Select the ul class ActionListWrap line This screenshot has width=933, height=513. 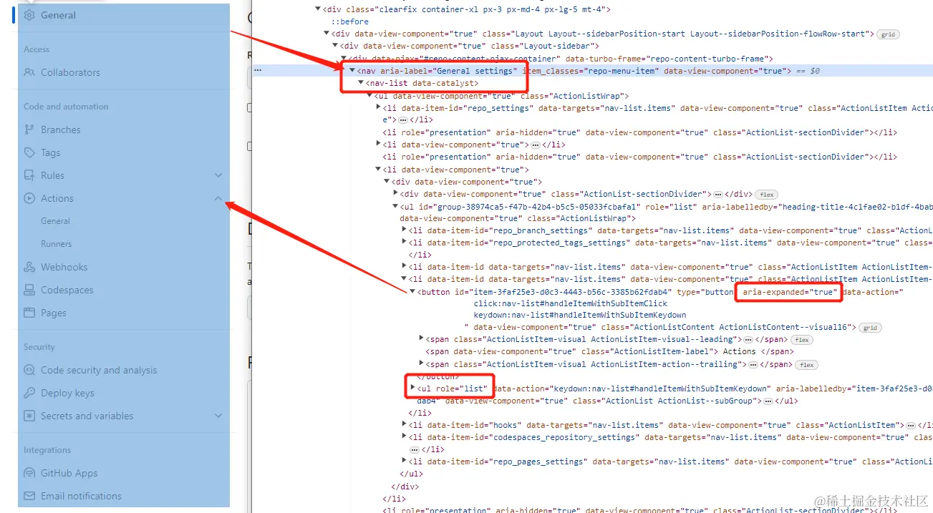point(502,96)
